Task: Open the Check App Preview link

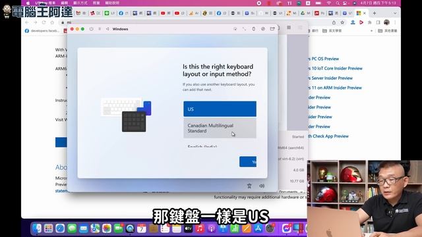Action: pos(328,136)
